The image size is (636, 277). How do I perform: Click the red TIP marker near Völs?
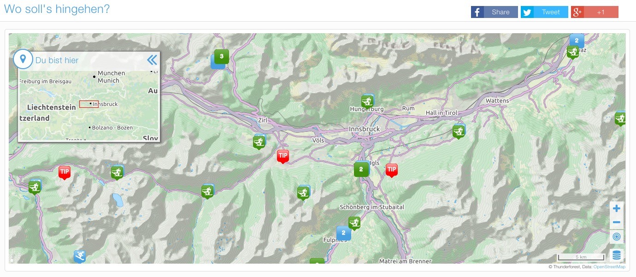pos(283,156)
